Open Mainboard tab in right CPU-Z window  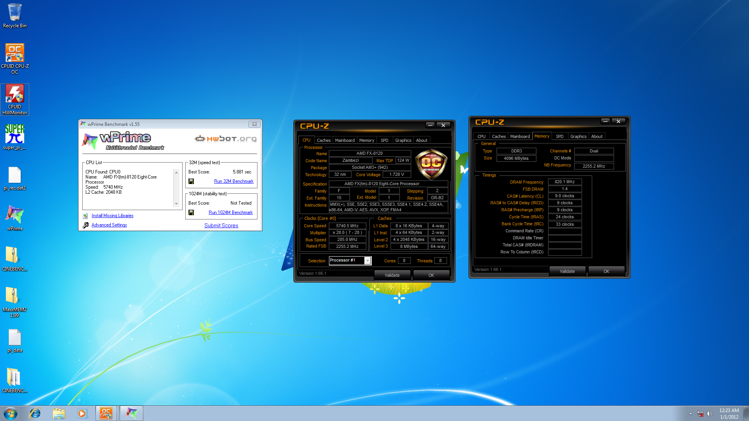(520, 136)
